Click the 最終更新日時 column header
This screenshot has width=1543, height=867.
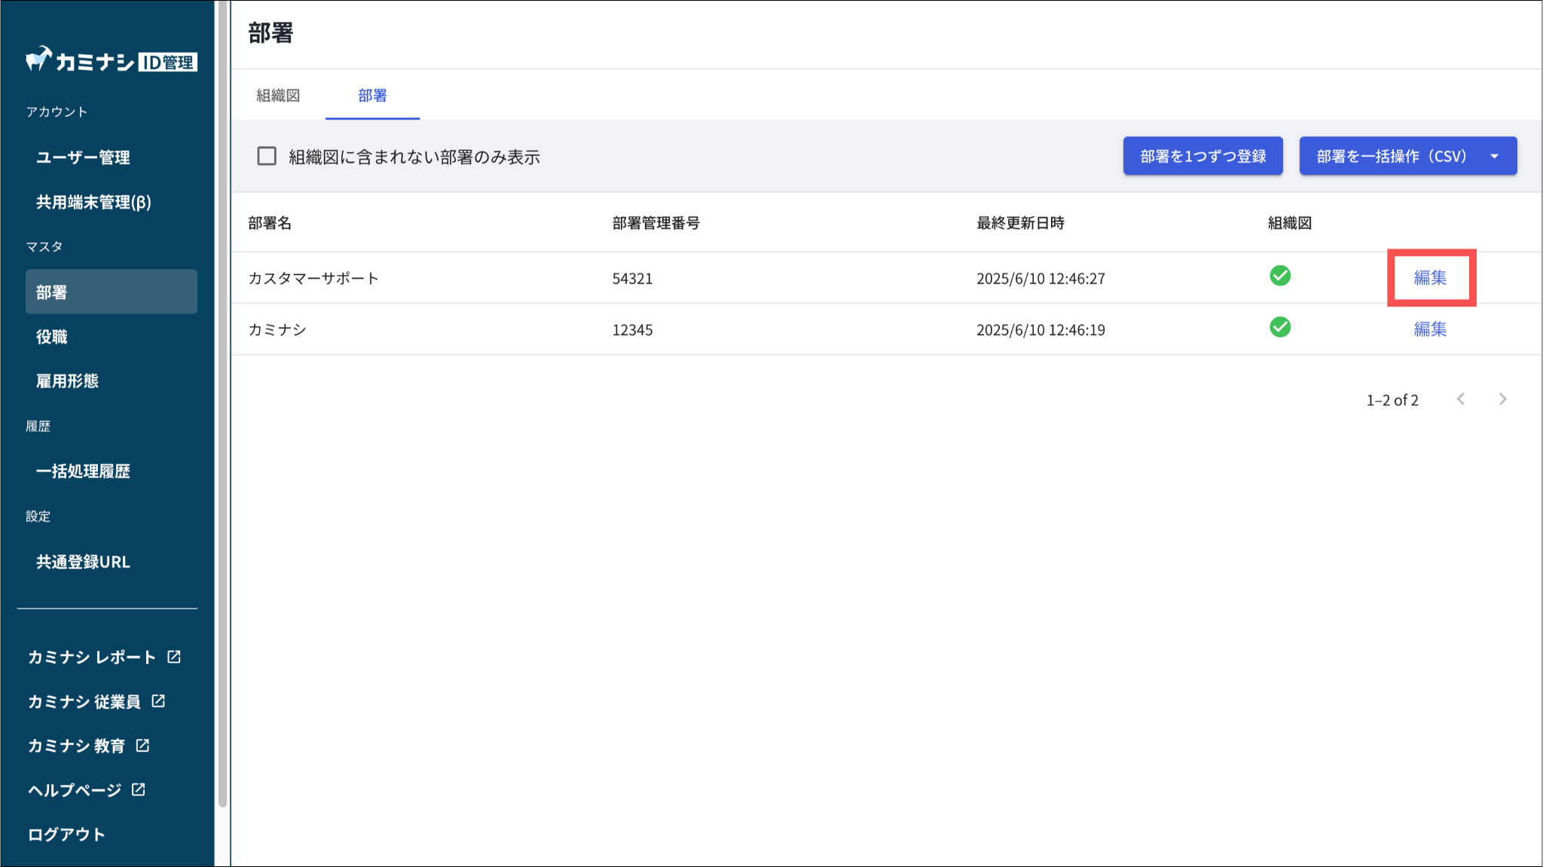(x=1020, y=223)
